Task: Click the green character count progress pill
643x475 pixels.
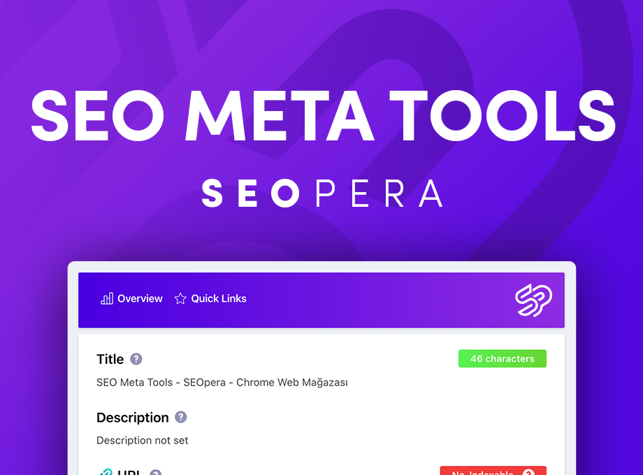Action: [503, 358]
